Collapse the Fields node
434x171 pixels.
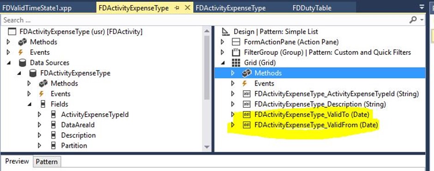[30, 105]
